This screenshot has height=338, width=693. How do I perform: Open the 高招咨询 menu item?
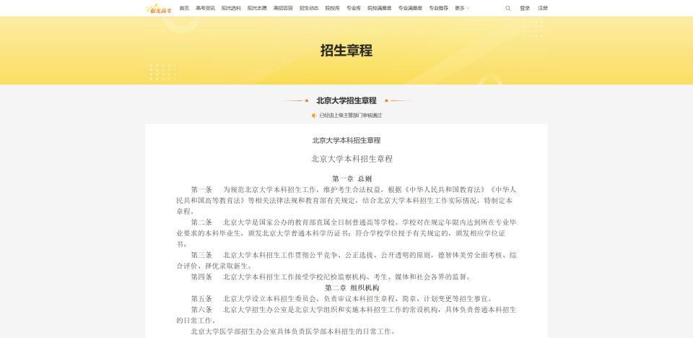coord(283,8)
